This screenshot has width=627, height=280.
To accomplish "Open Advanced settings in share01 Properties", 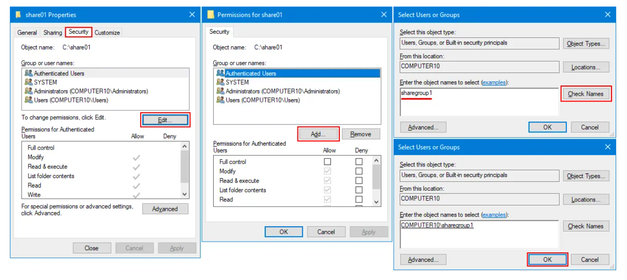I will tap(165, 209).
